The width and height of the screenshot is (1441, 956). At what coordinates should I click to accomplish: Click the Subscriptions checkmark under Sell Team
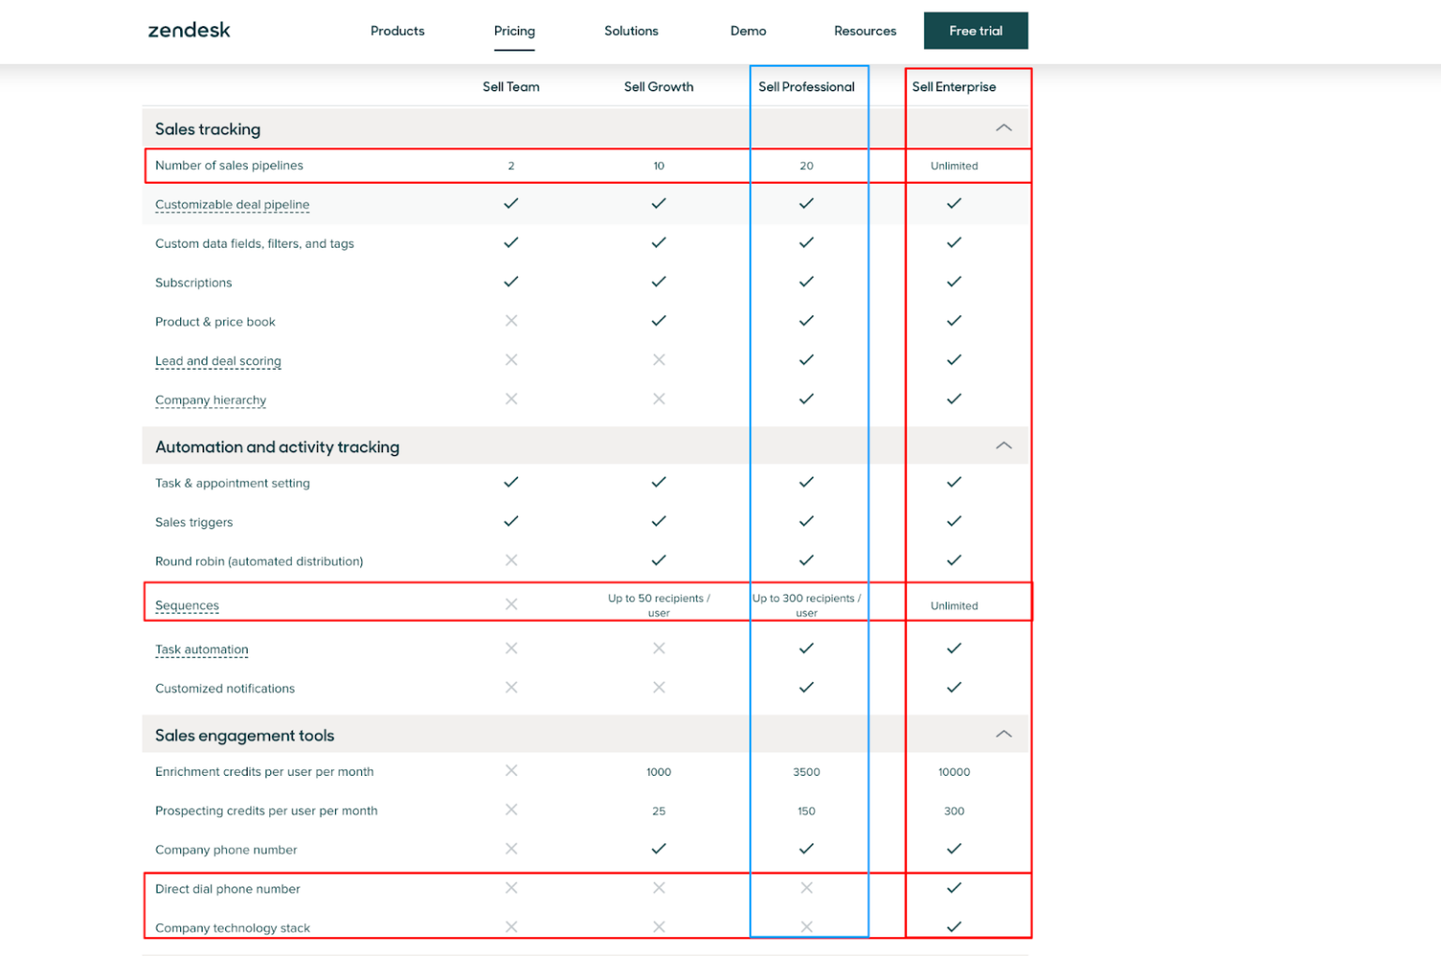click(x=511, y=281)
